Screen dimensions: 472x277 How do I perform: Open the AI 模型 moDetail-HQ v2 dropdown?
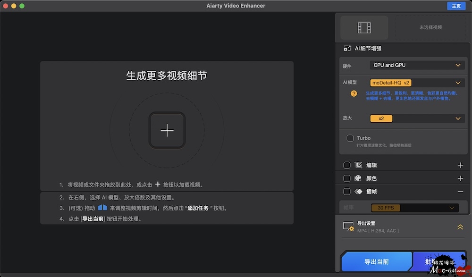pos(417,83)
